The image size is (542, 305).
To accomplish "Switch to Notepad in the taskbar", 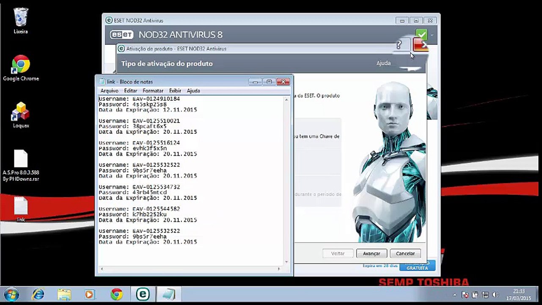I will click(168, 294).
